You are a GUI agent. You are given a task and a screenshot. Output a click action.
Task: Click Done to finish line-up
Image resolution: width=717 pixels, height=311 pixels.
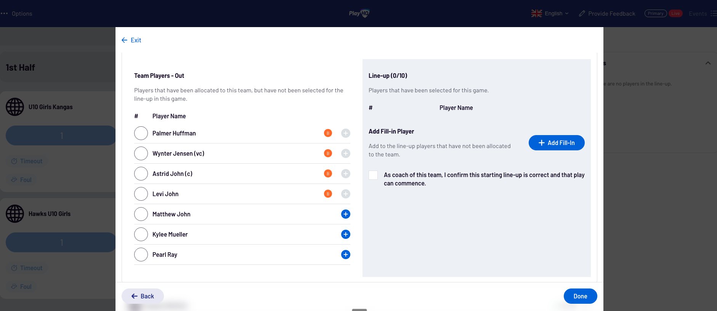click(x=580, y=296)
